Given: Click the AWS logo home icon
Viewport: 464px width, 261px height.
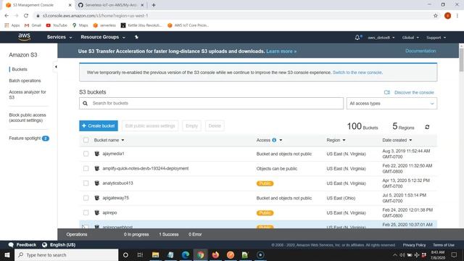Looking at the screenshot, I should click(24, 37).
